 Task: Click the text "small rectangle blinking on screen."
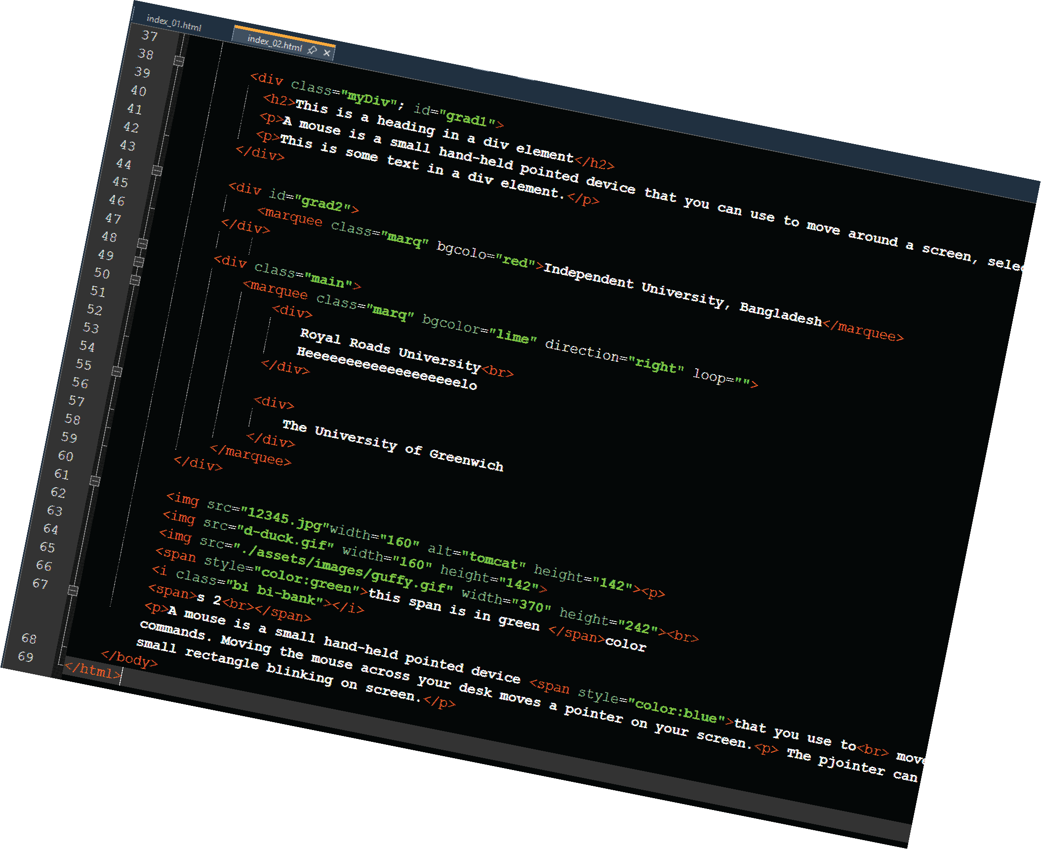pos(279,670)
